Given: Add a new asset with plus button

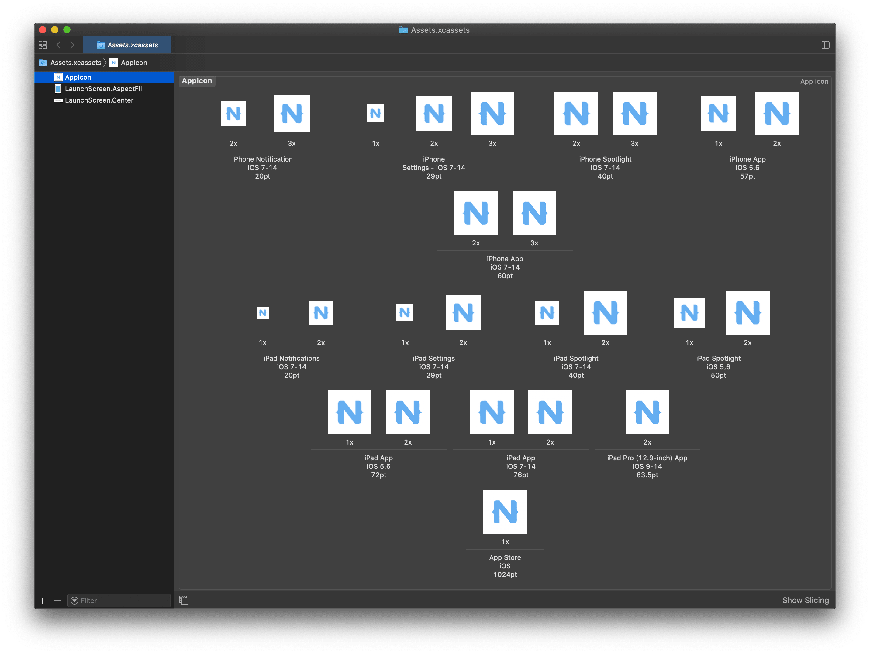Looking at the screenshot, I should tap(43, 601).
